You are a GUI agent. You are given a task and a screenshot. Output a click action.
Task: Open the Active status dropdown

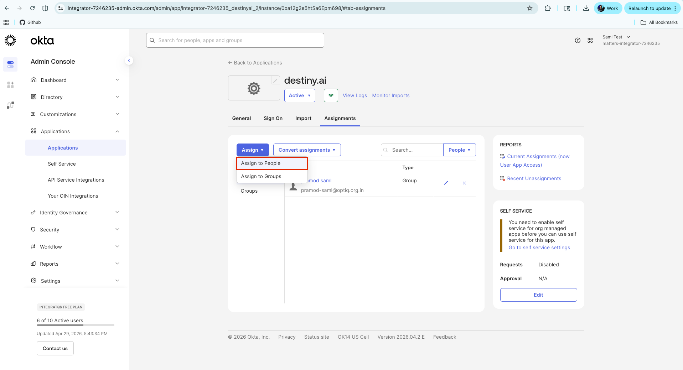pos(300,95)
